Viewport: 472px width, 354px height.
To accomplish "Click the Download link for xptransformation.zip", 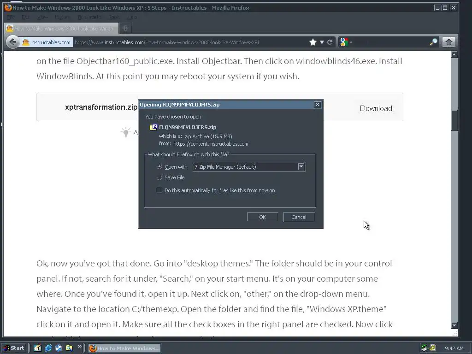I will tap(376, 108).
